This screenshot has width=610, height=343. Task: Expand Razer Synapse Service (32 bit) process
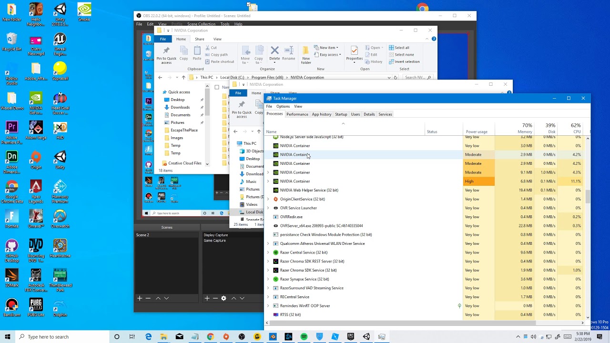coord(268,279)
